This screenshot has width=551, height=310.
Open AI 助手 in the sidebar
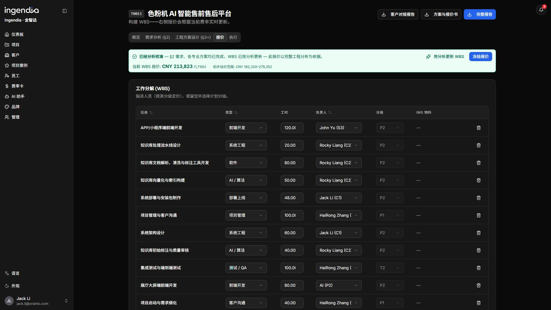coord(36,96)
